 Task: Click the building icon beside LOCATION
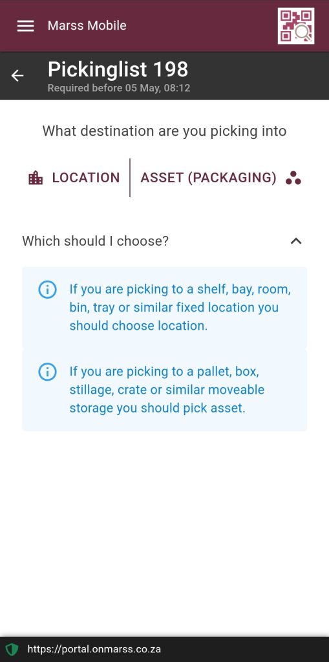[x=36, y=178]
